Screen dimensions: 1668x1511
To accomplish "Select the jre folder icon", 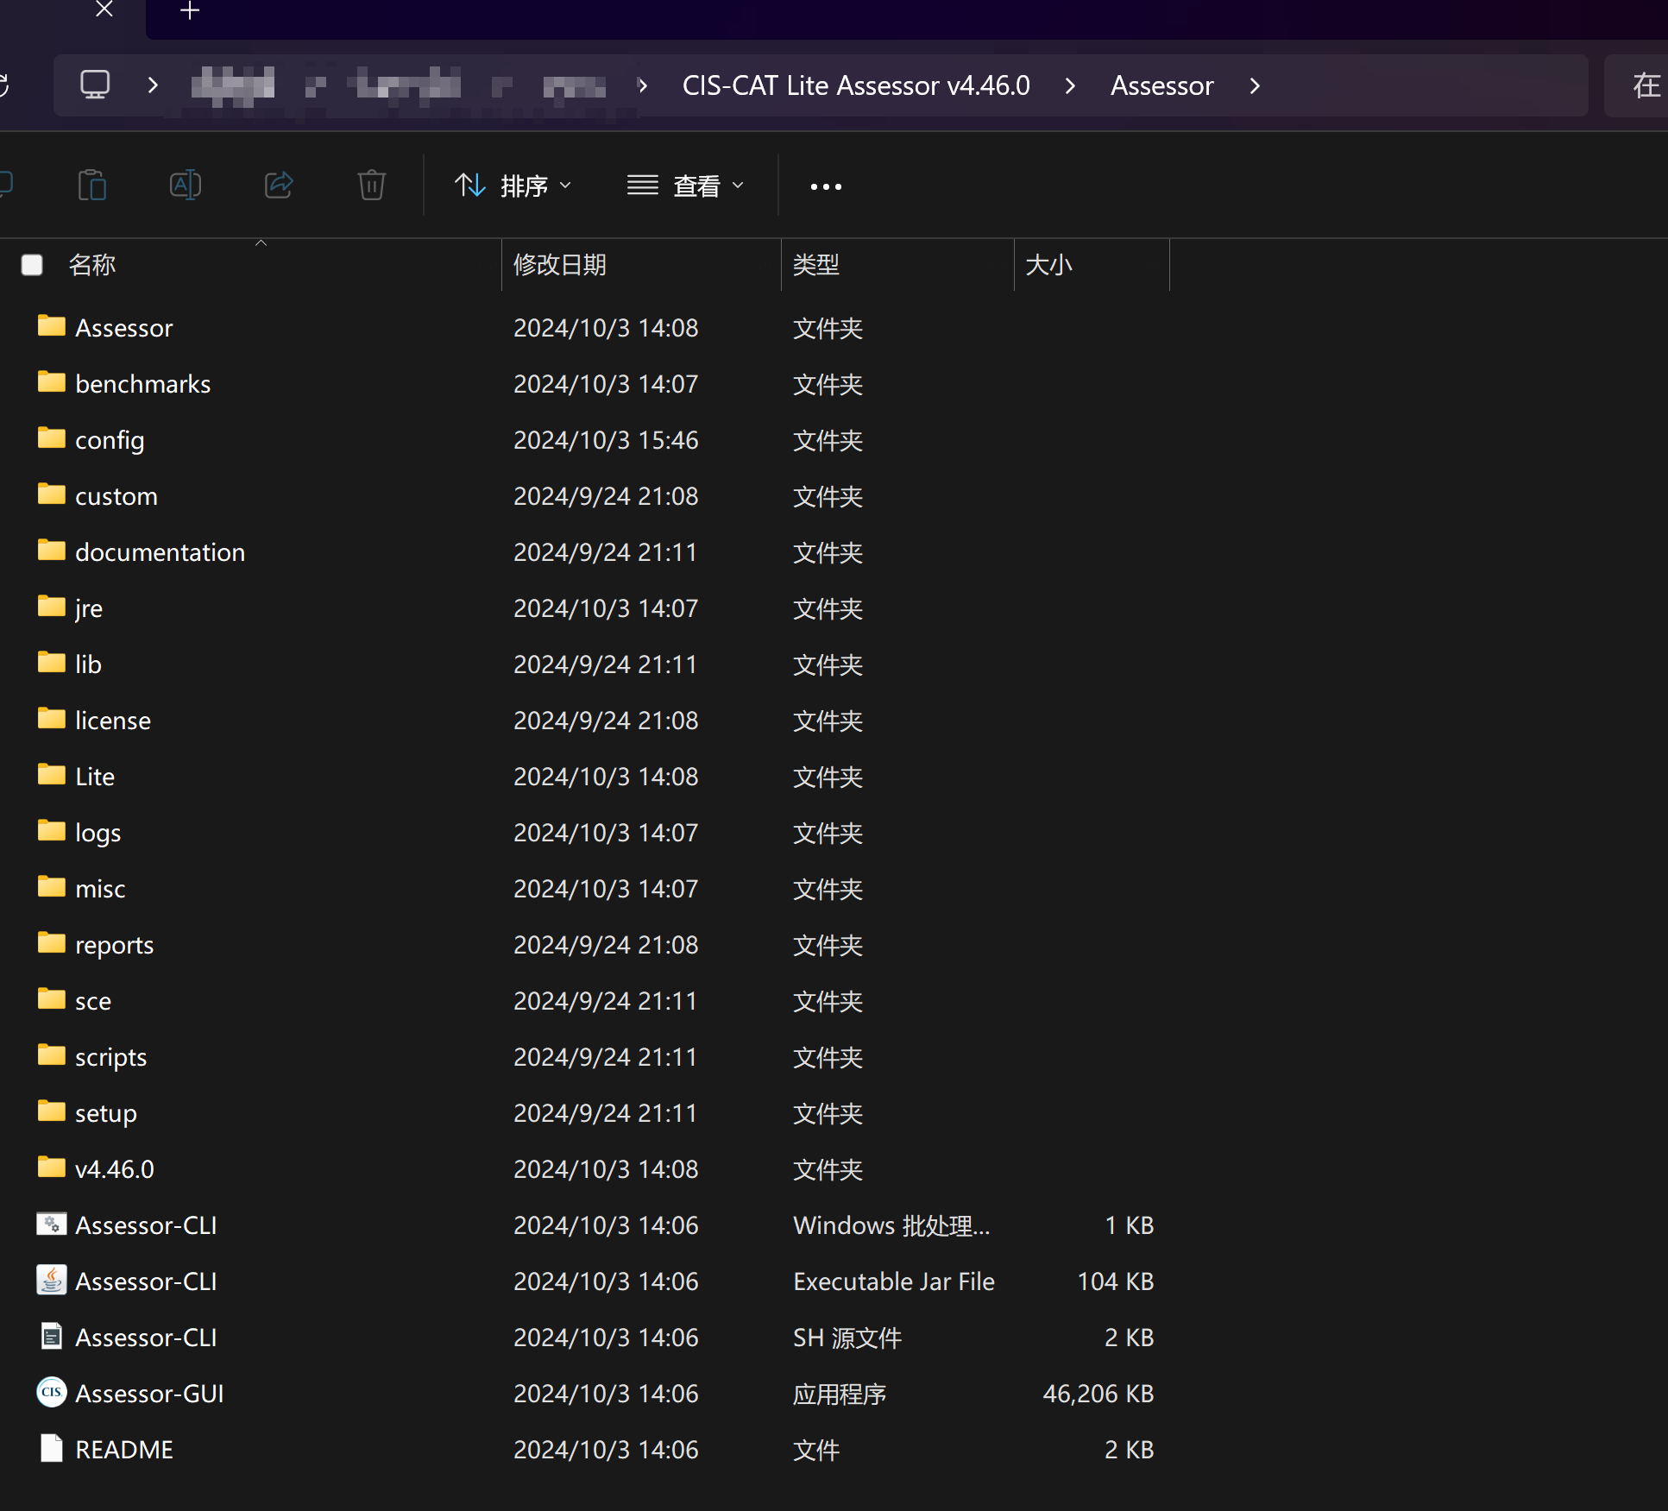I will point(52,606).
